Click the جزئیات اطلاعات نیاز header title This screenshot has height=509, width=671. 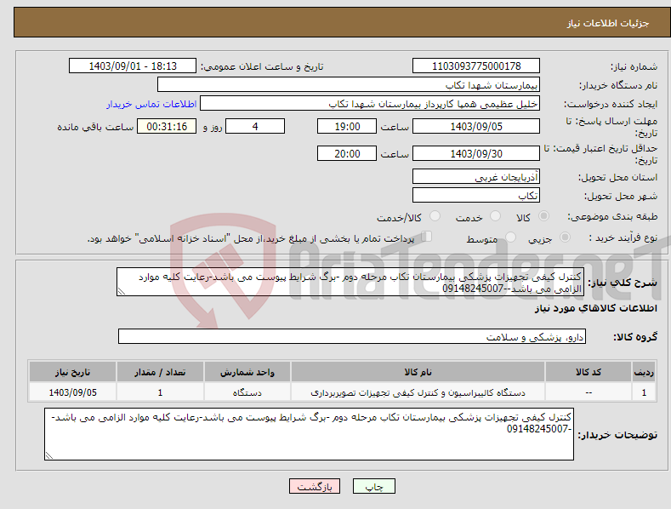point(608,23)
